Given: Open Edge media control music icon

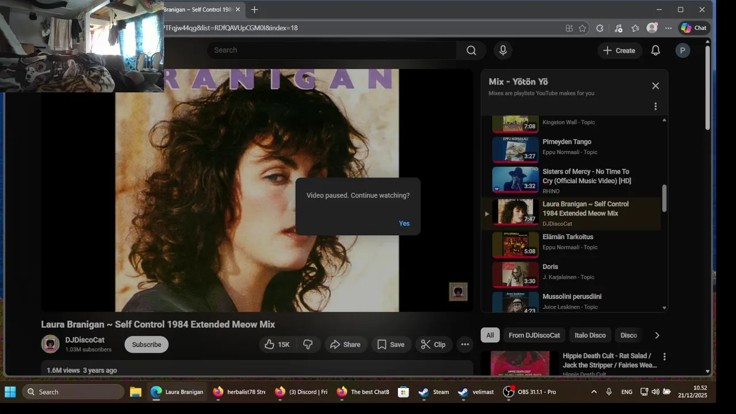Looking at the screenshot, I should pyautogui.click(x=618, y=28).
